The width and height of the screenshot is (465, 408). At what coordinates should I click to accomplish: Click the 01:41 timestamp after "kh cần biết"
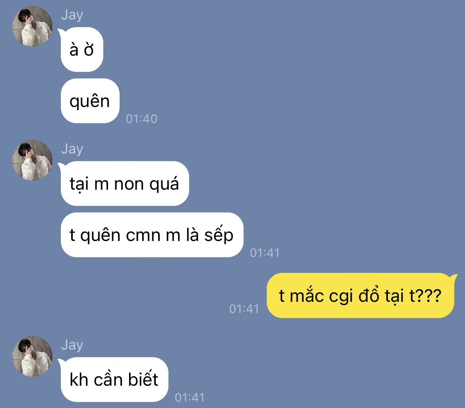pyautogui.click(x=190, y=398)
